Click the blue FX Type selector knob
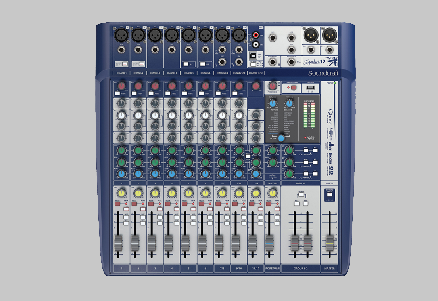The image size is (438, 301). [281, 138]
